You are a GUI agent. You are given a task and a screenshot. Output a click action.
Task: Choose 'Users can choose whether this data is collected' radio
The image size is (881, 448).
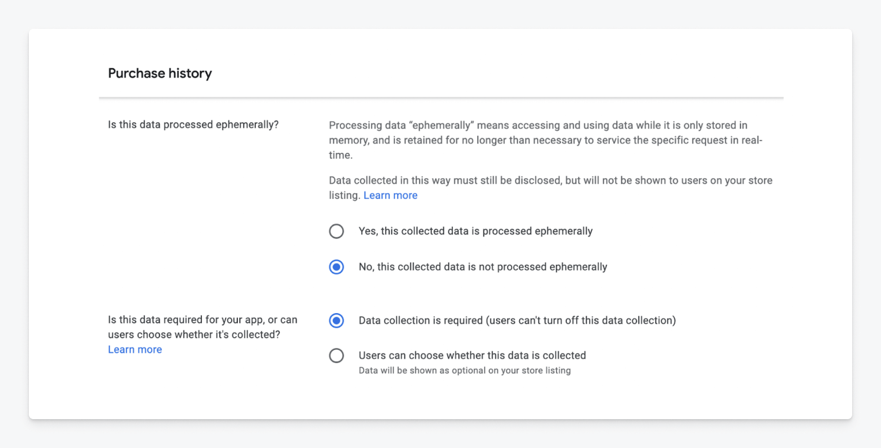336,356
